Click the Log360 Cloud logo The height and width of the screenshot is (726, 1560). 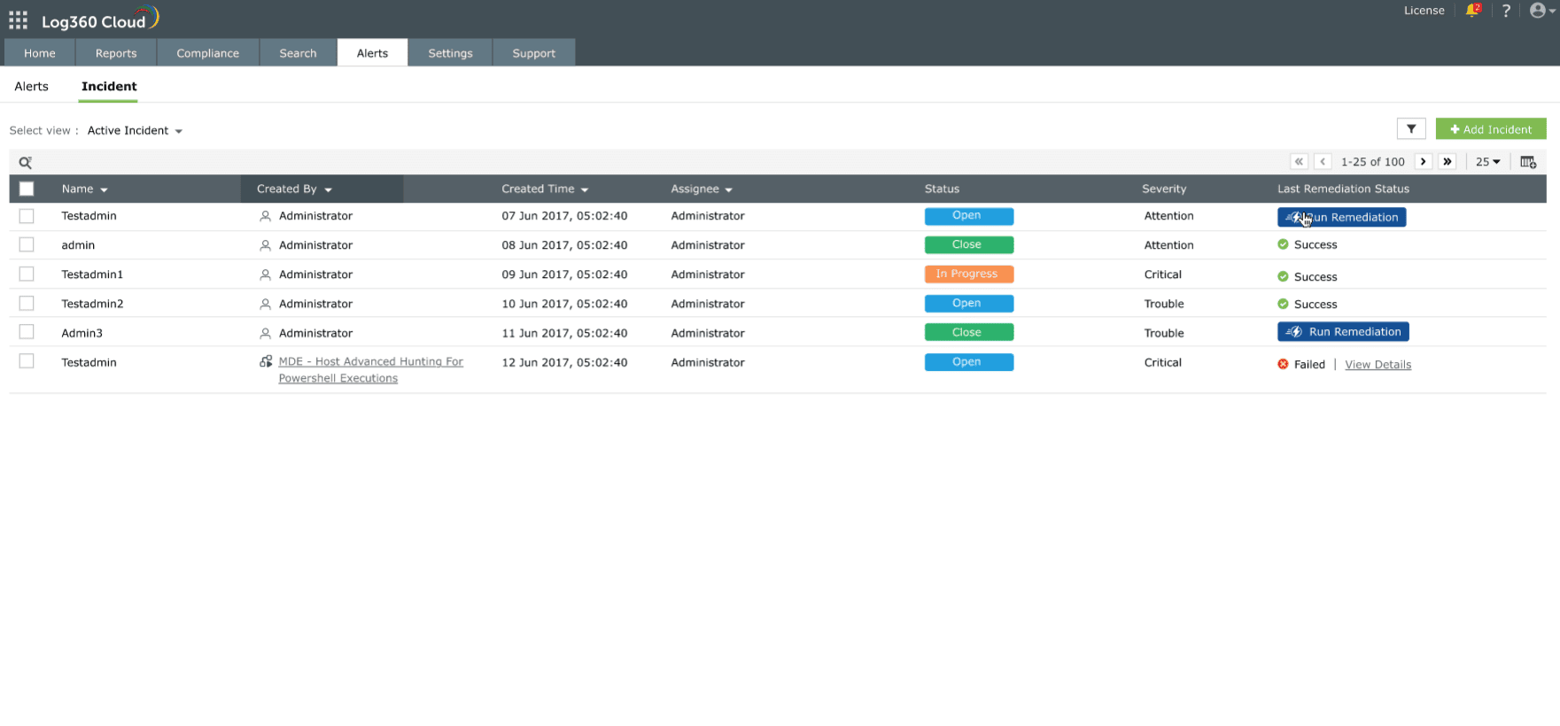(100, 19)
